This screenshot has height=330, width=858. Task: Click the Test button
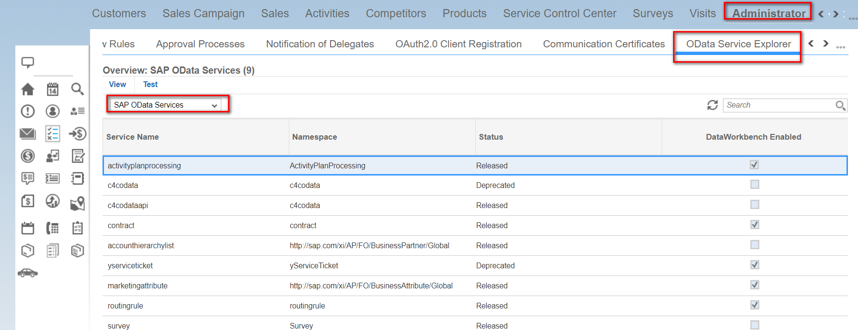point(150,84)
